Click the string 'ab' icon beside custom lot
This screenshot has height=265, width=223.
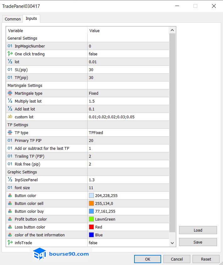10,117
